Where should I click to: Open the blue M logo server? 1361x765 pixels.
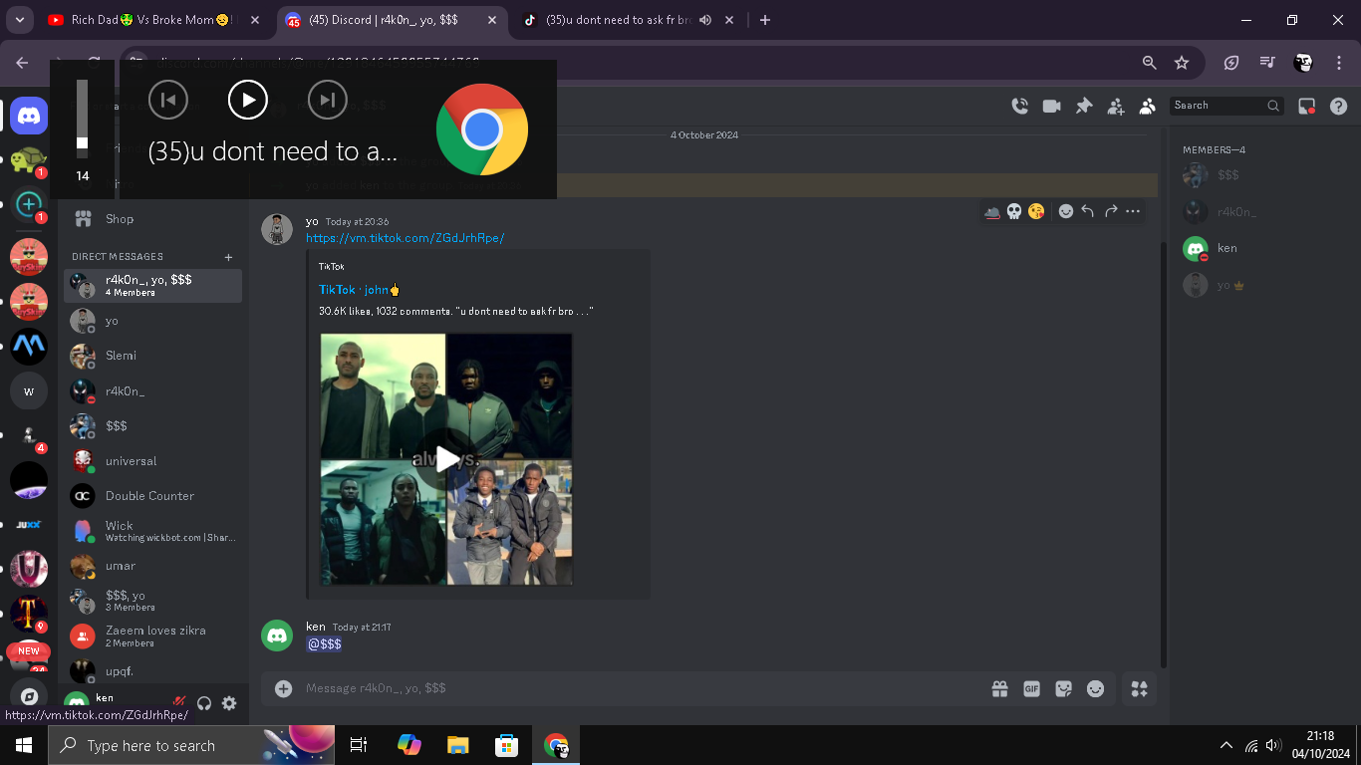point(29,347)
